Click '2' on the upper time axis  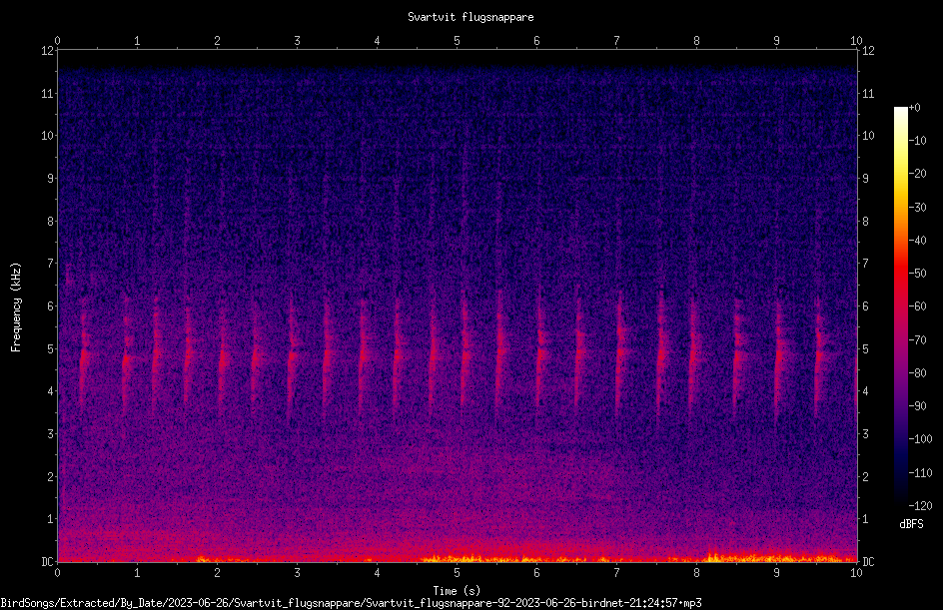point(217,41)
